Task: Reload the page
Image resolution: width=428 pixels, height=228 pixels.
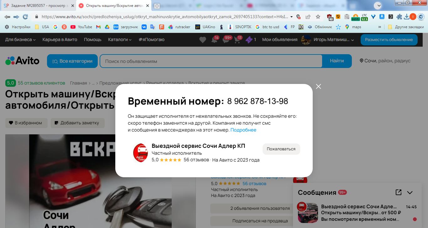Action: click(25, 17)
